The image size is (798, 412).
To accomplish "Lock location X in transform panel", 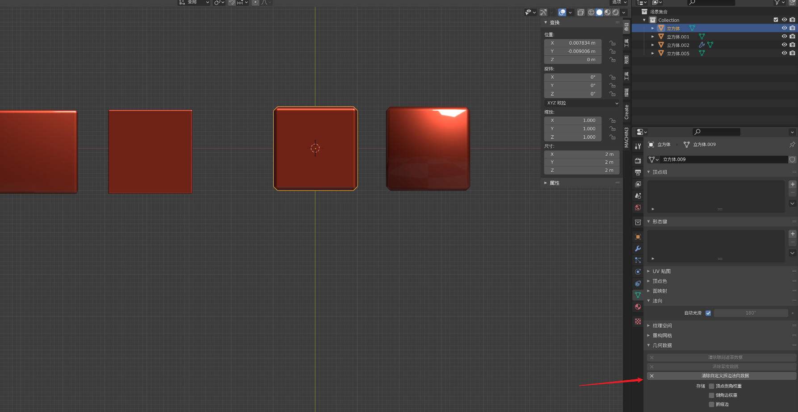I will click(612, 43).
